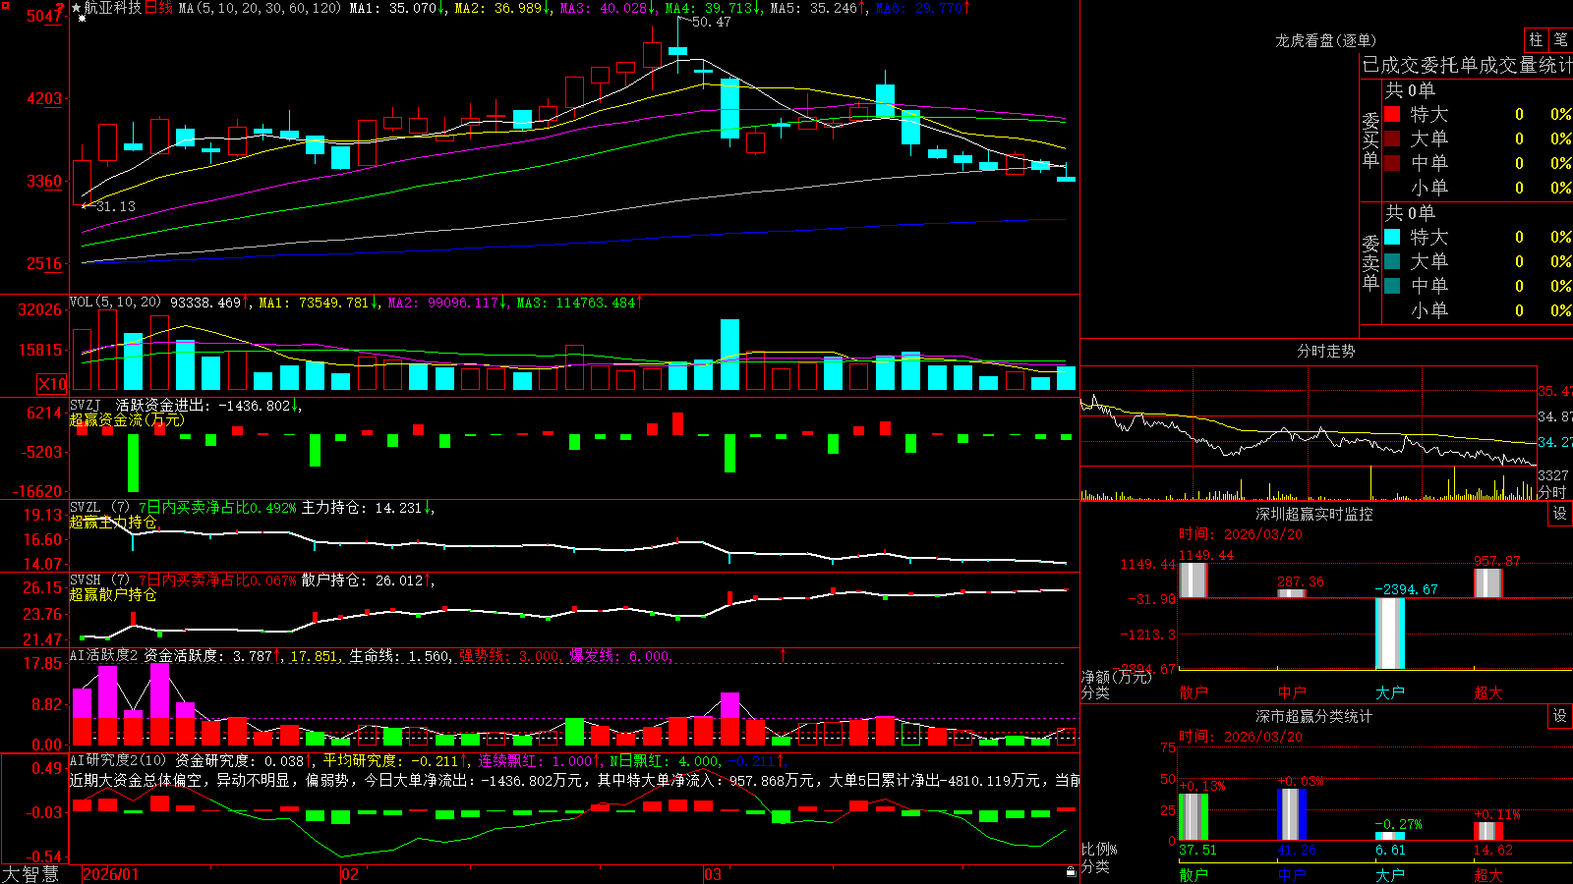Click the 50.47 high price marker on the chart

(712, 22)
